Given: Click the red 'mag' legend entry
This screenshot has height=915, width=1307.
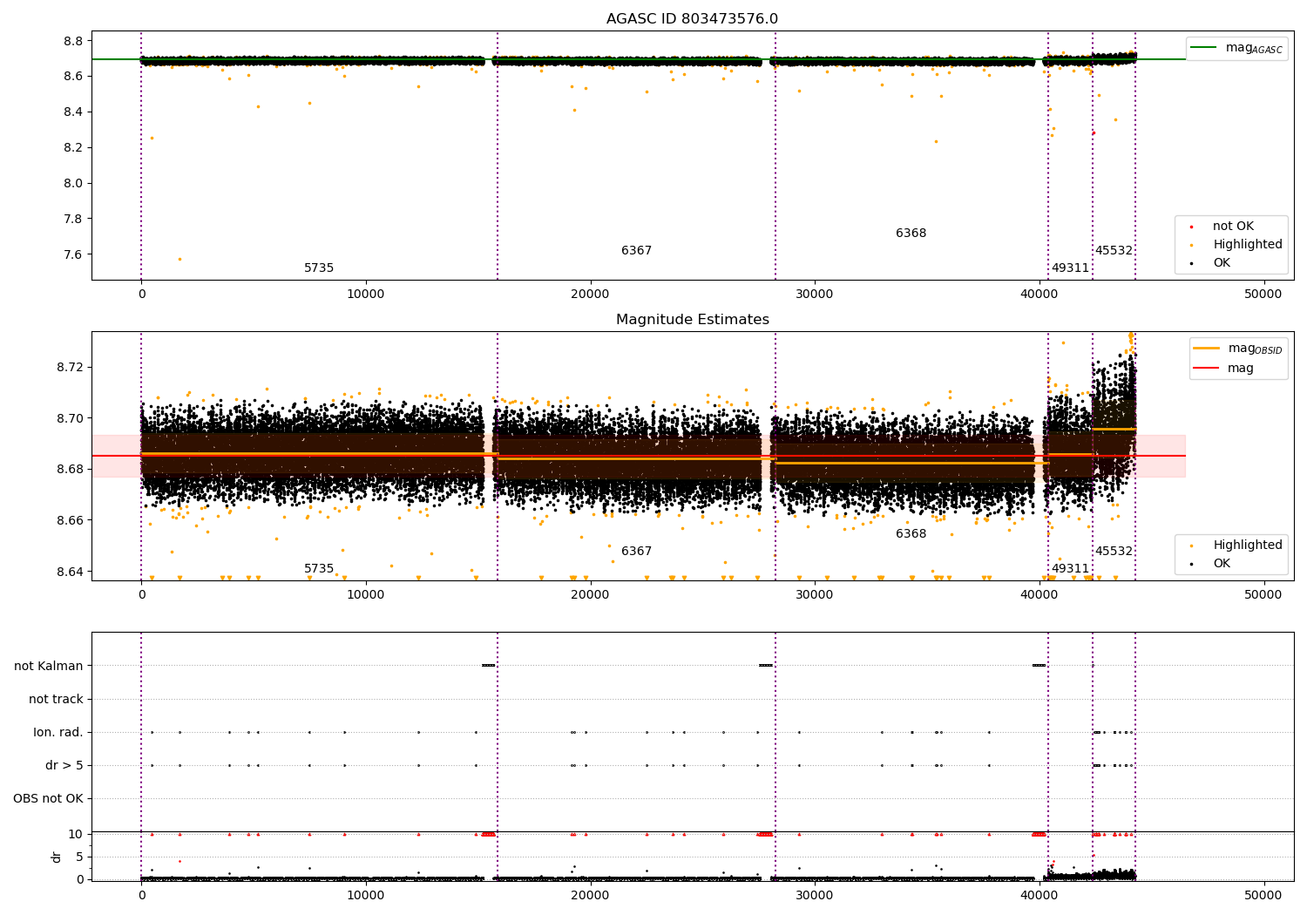Looking at the screenshot, I should pos(1241,369).
